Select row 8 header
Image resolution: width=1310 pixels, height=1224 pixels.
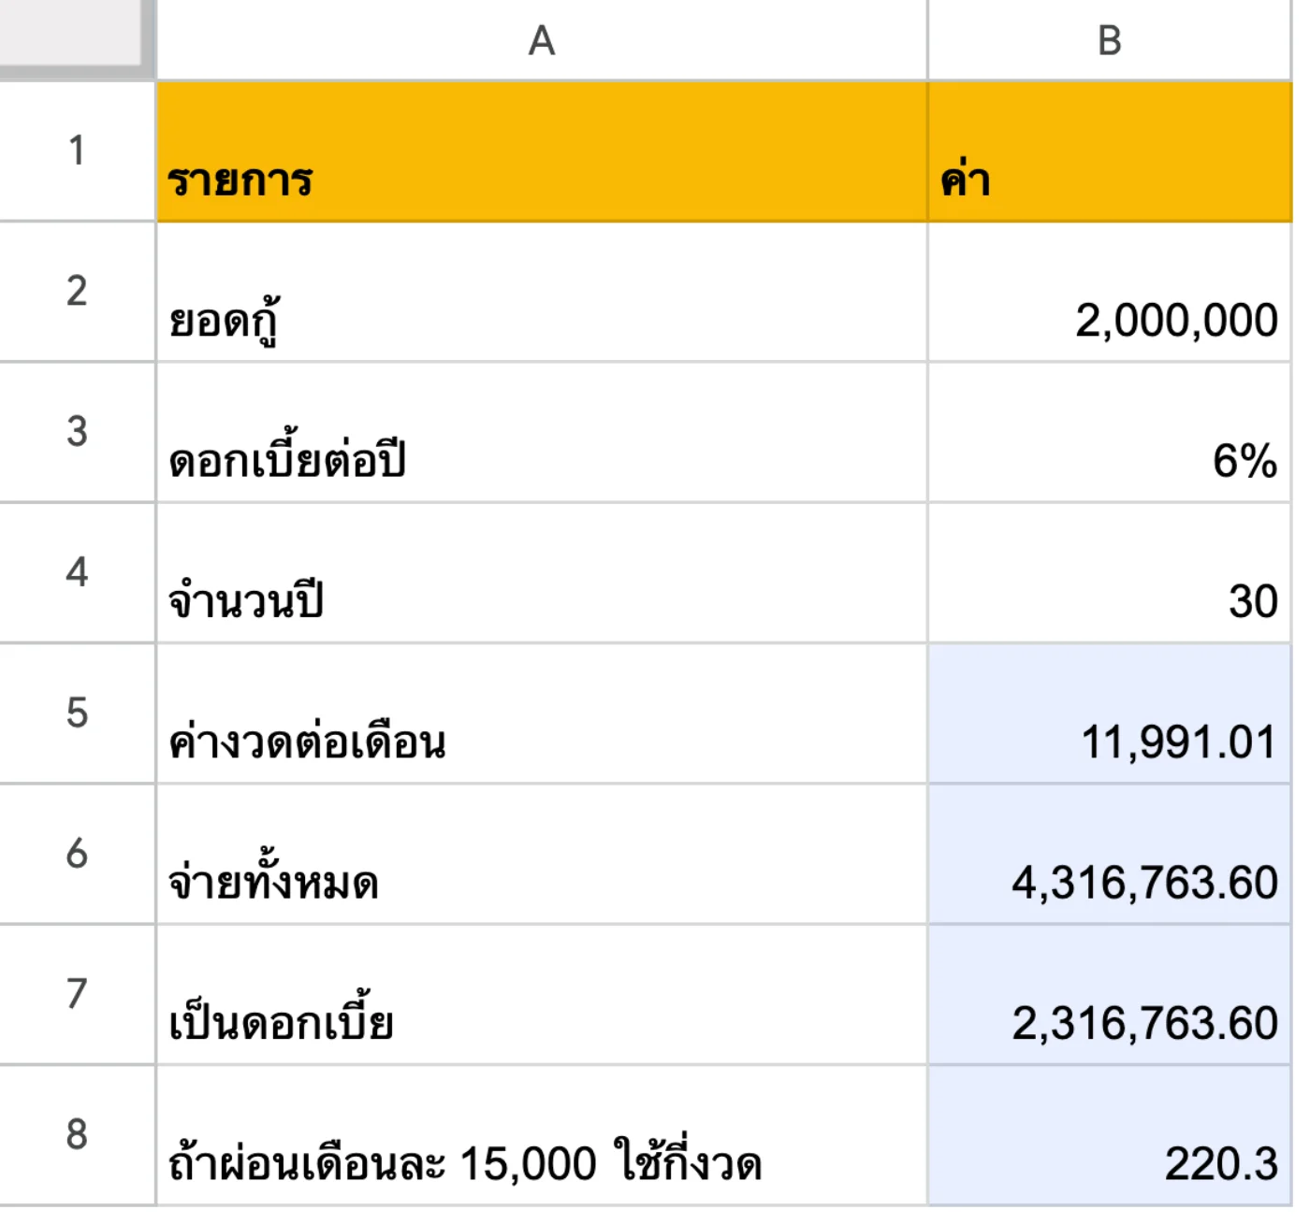[77, 1135]
